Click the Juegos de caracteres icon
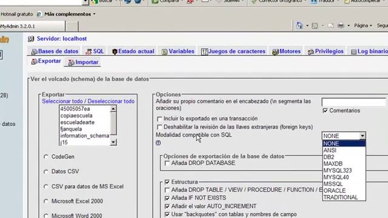The height and width of the screenshot is (218, 388). 204,51
